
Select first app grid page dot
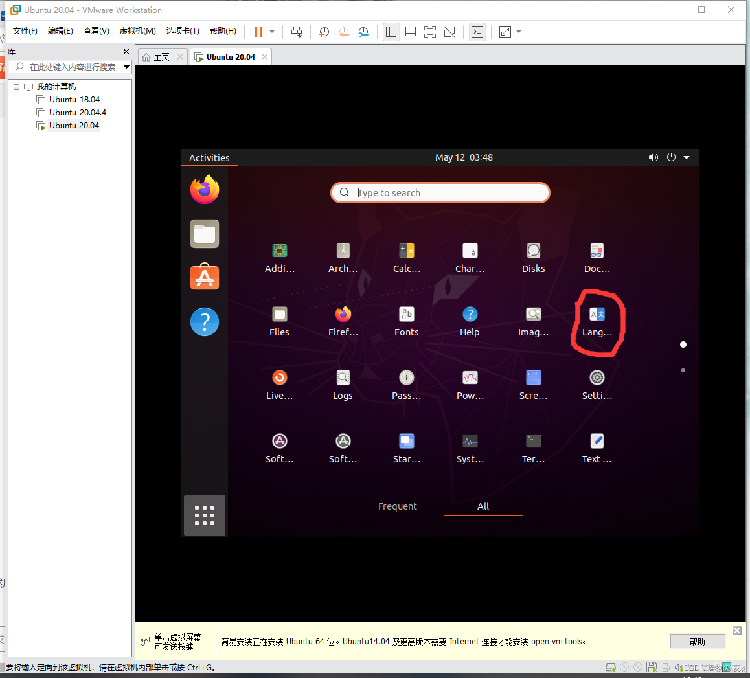tap(683, 345)
